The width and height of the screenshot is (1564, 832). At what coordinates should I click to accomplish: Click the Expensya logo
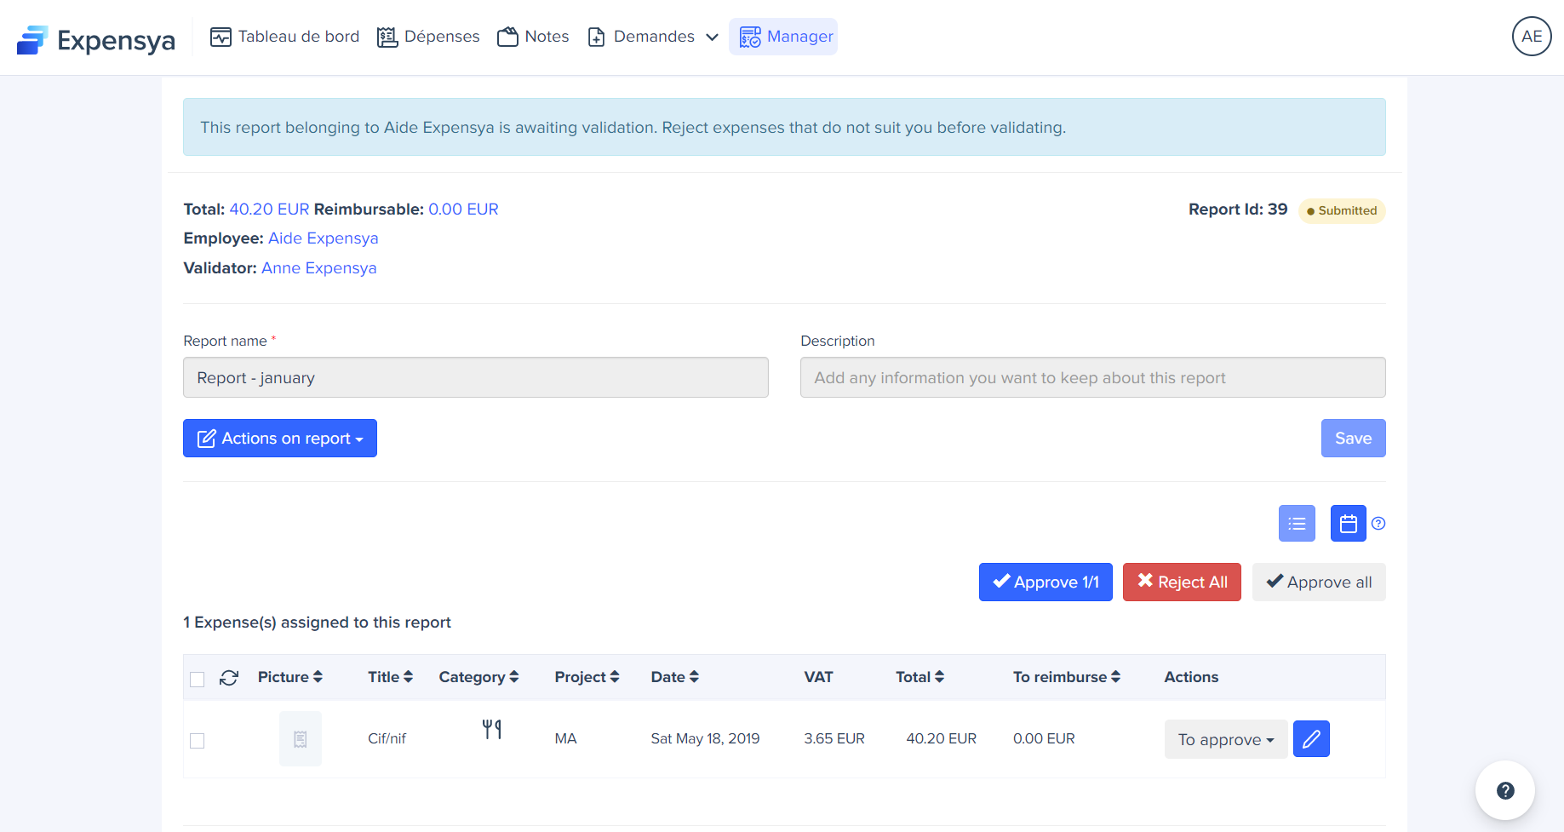pos(95,39)
